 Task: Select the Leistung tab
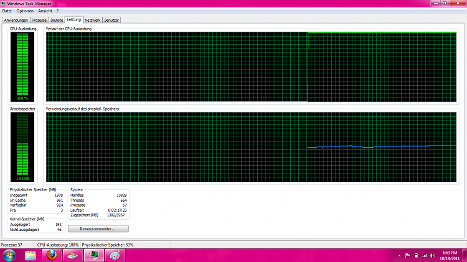pyautogui.click(x=74, y=20)
